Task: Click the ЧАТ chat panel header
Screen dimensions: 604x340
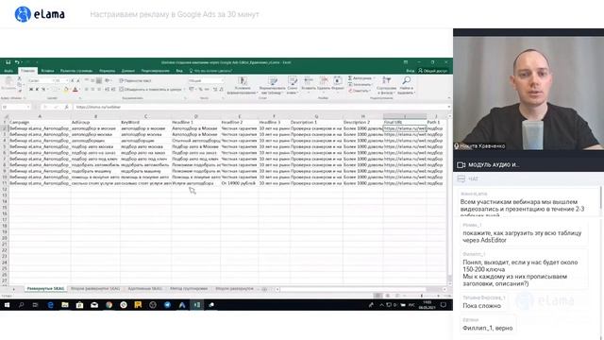Action: [x=528, y=178]
